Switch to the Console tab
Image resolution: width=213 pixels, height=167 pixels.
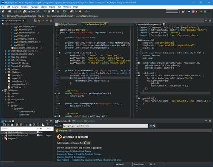(78, 121)
